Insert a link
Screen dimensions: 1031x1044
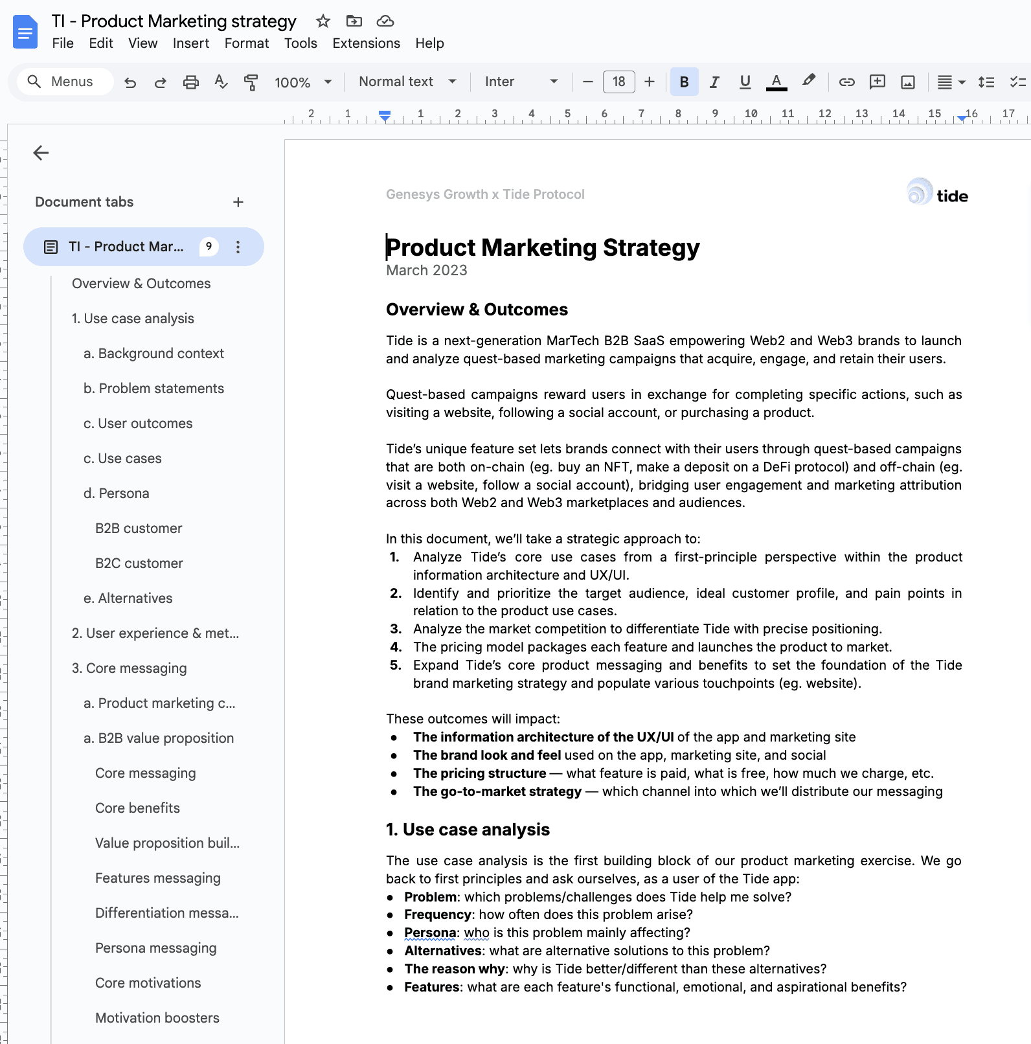pyautogui.click(x=846, y=82)
